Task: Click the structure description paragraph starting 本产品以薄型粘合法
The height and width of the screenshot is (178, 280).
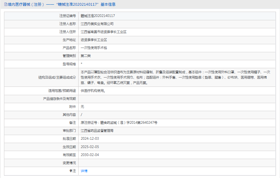Action: (x=175, y=78)
